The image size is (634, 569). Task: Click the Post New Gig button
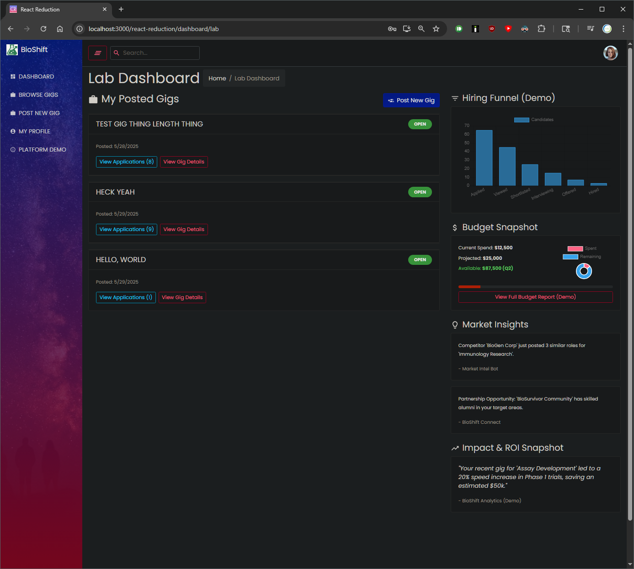pyautogui.click(x=411, y=100)
